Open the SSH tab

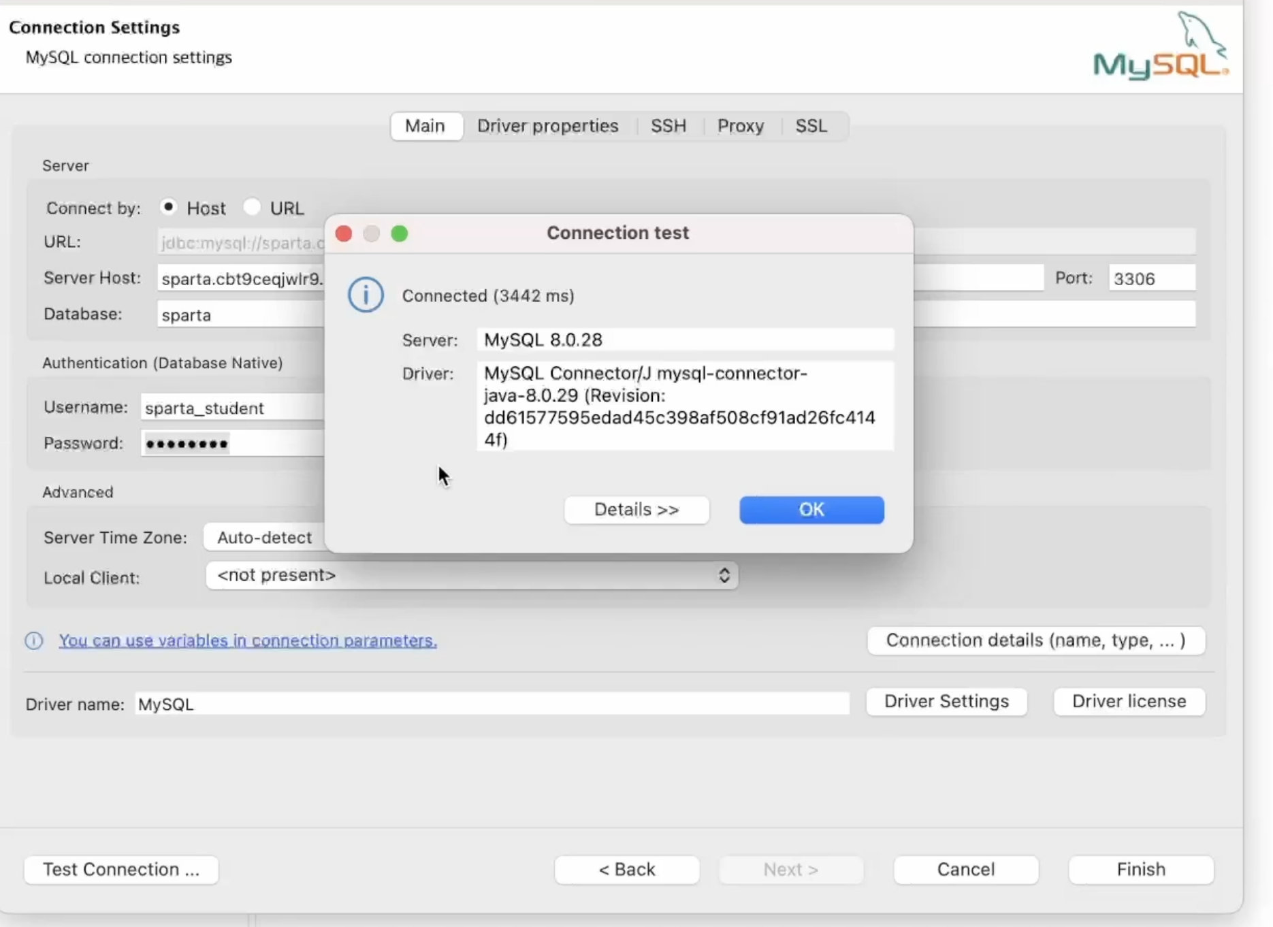coord(668,127)
